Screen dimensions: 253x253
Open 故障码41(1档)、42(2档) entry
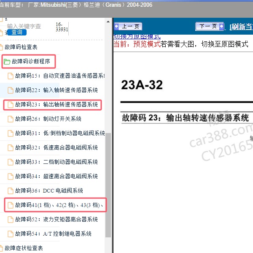pos(59,205)
